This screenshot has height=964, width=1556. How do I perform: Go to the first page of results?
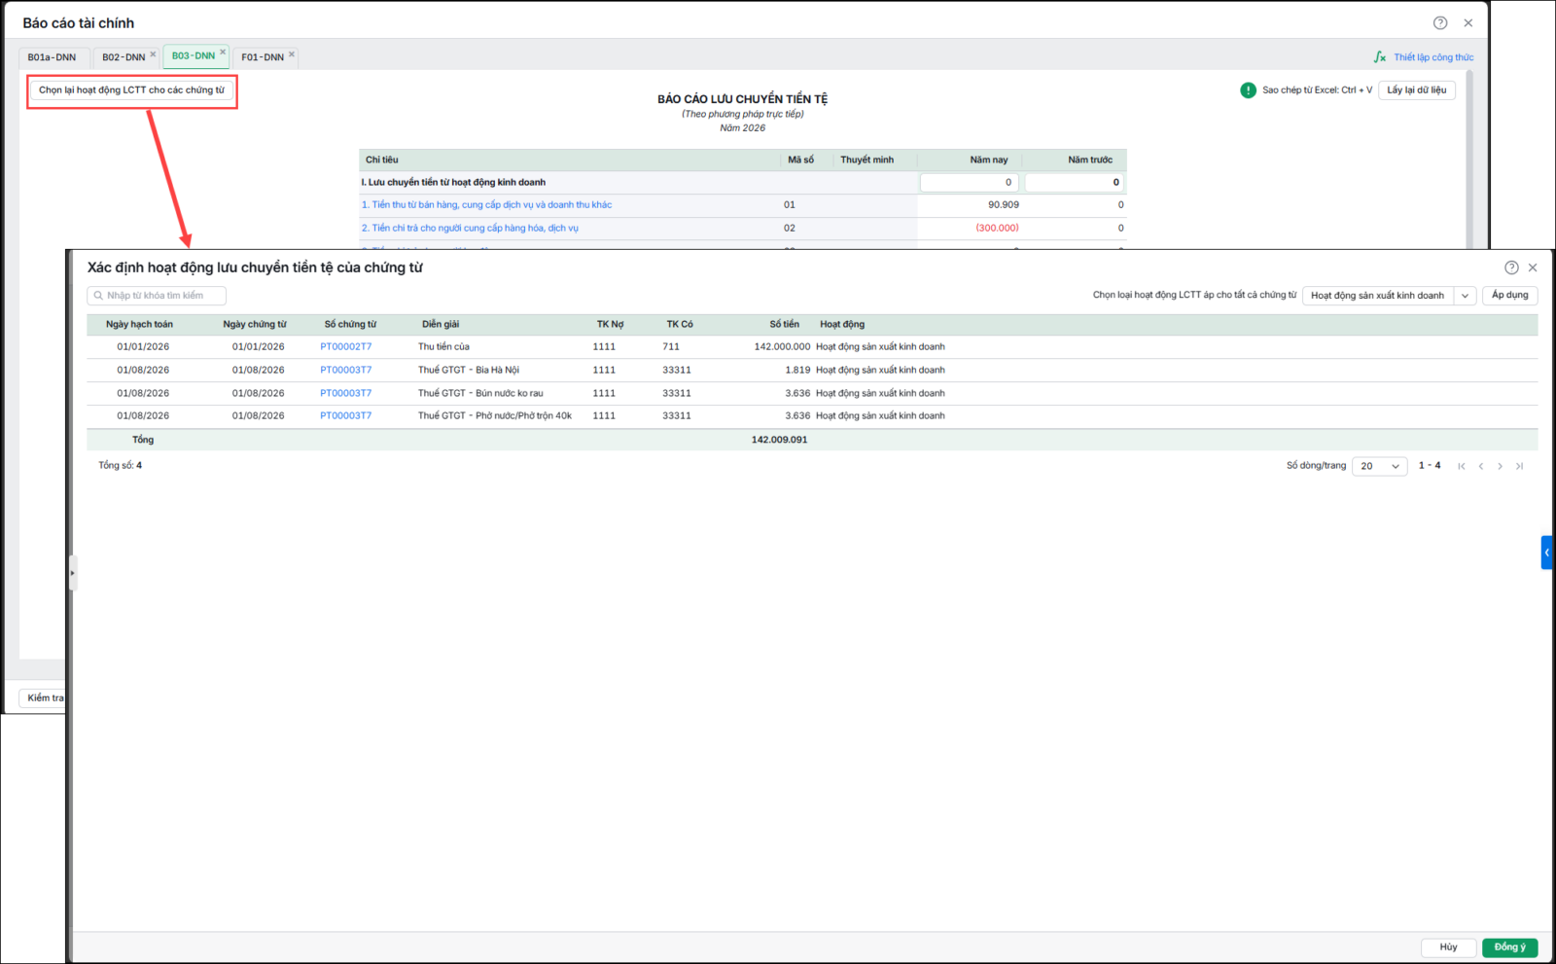[1462, 466]
